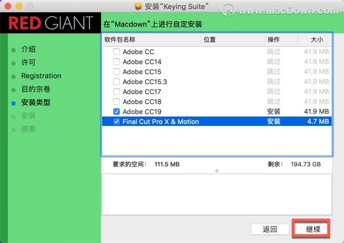
Task: Click the Adobe CC15.3 row label
Action: tap(145, 82)
